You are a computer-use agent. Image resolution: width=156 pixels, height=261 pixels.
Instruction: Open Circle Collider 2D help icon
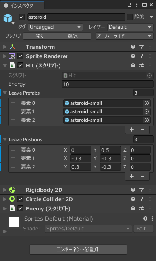[133, 199]
